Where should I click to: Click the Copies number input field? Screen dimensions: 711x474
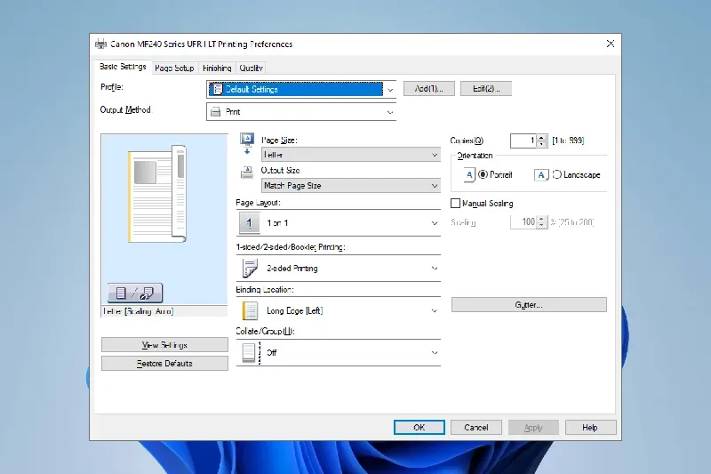click(x=523, y=141)
